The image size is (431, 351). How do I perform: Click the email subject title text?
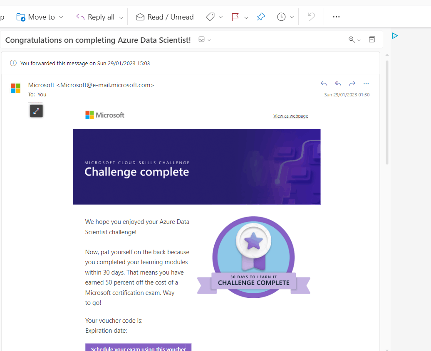[98, 40]
